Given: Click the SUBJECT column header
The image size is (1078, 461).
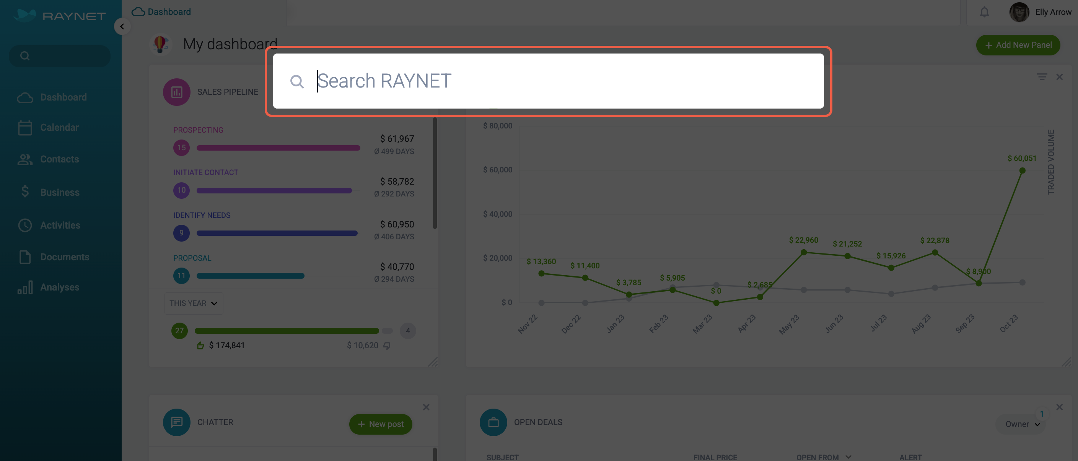Looking at the screenshot, I should pyautogui.click(x=502, y=457).
